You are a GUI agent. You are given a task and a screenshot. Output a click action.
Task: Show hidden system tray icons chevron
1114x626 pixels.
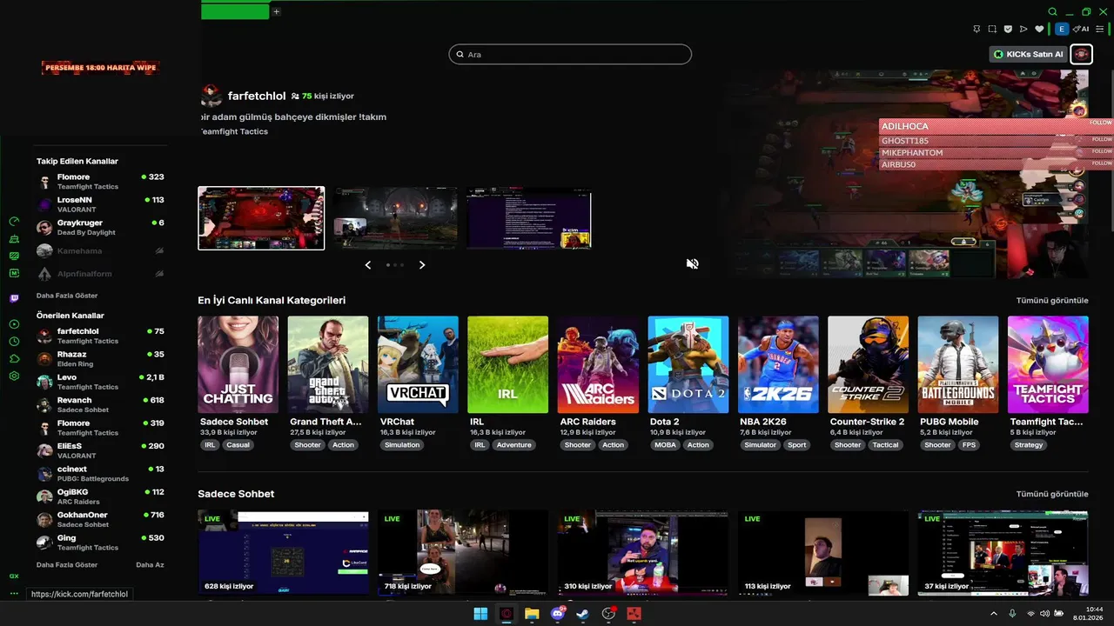click(x=994, y=614)
